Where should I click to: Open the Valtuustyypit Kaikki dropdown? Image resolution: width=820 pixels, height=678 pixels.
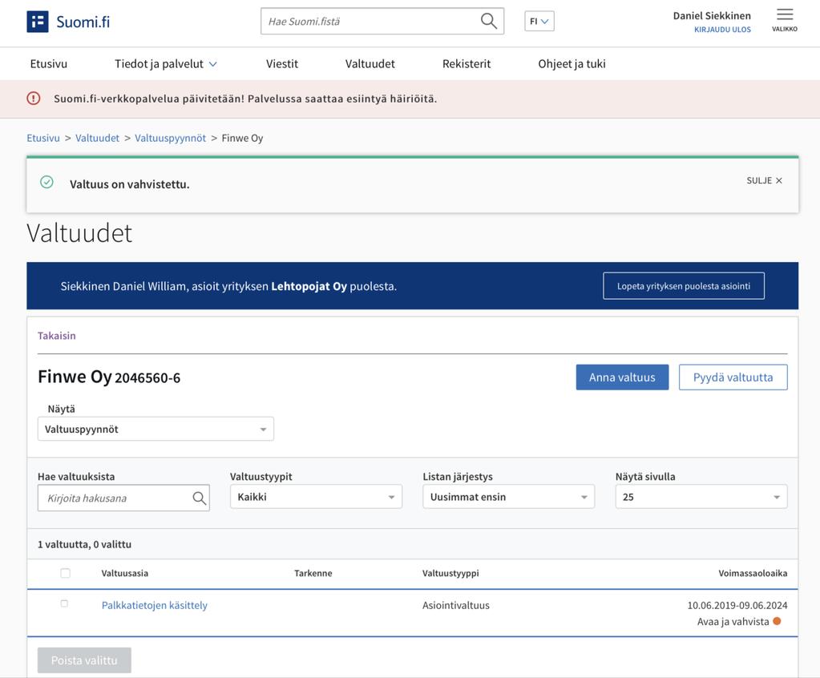(x=316, y=497)
